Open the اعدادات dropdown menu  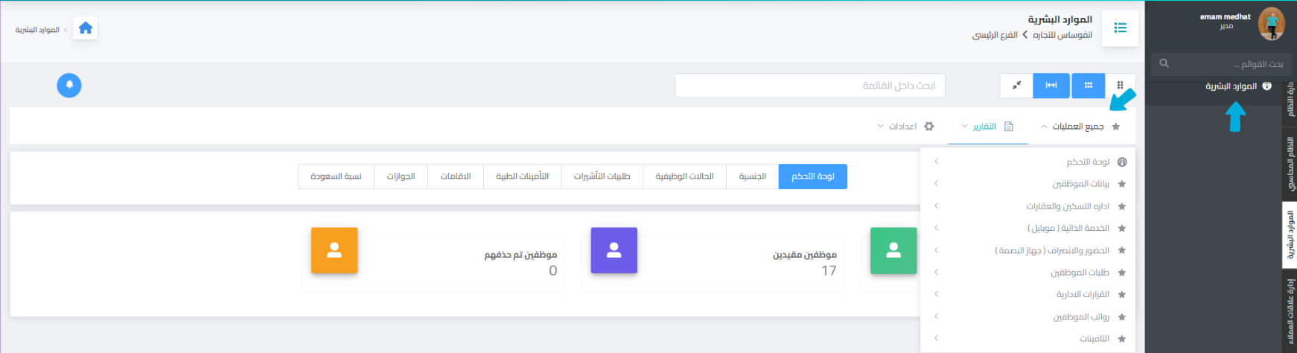[903, 127]
